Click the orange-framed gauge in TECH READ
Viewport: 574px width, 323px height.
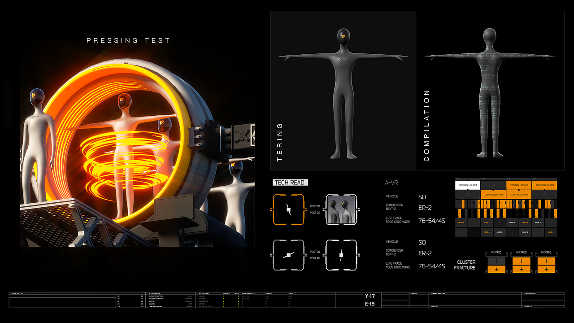(289, 210)
